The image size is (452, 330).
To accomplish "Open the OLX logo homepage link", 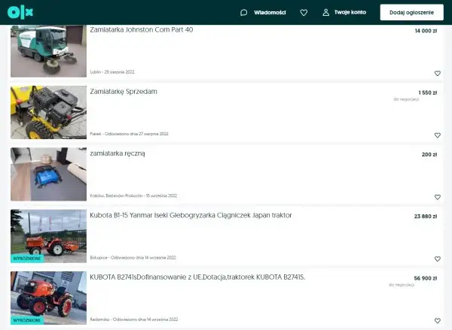I will [x=20, y=12].
